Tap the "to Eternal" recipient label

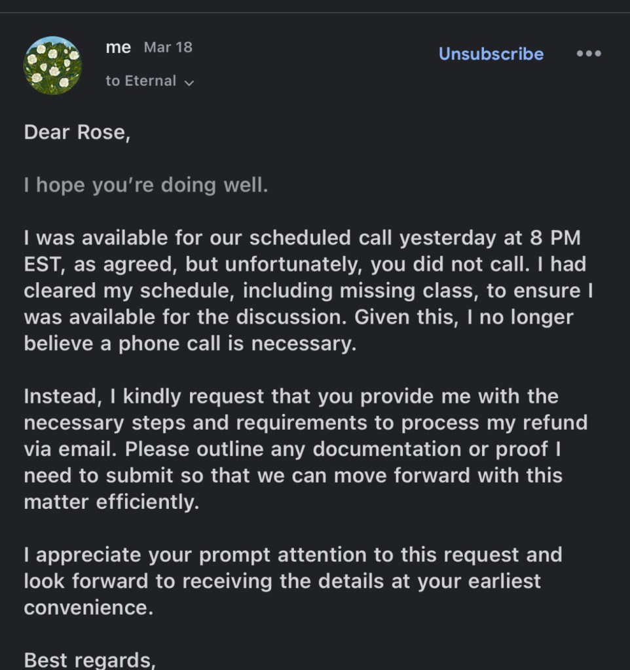[x=141, y=81]
